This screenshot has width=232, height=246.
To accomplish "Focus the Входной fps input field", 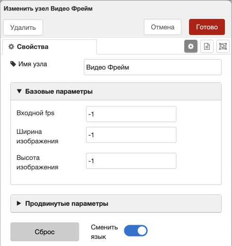I will [x=131, y=114].
